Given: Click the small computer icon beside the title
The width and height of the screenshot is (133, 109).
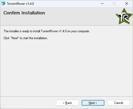Looking at the screenshot, I should (3, 4).
